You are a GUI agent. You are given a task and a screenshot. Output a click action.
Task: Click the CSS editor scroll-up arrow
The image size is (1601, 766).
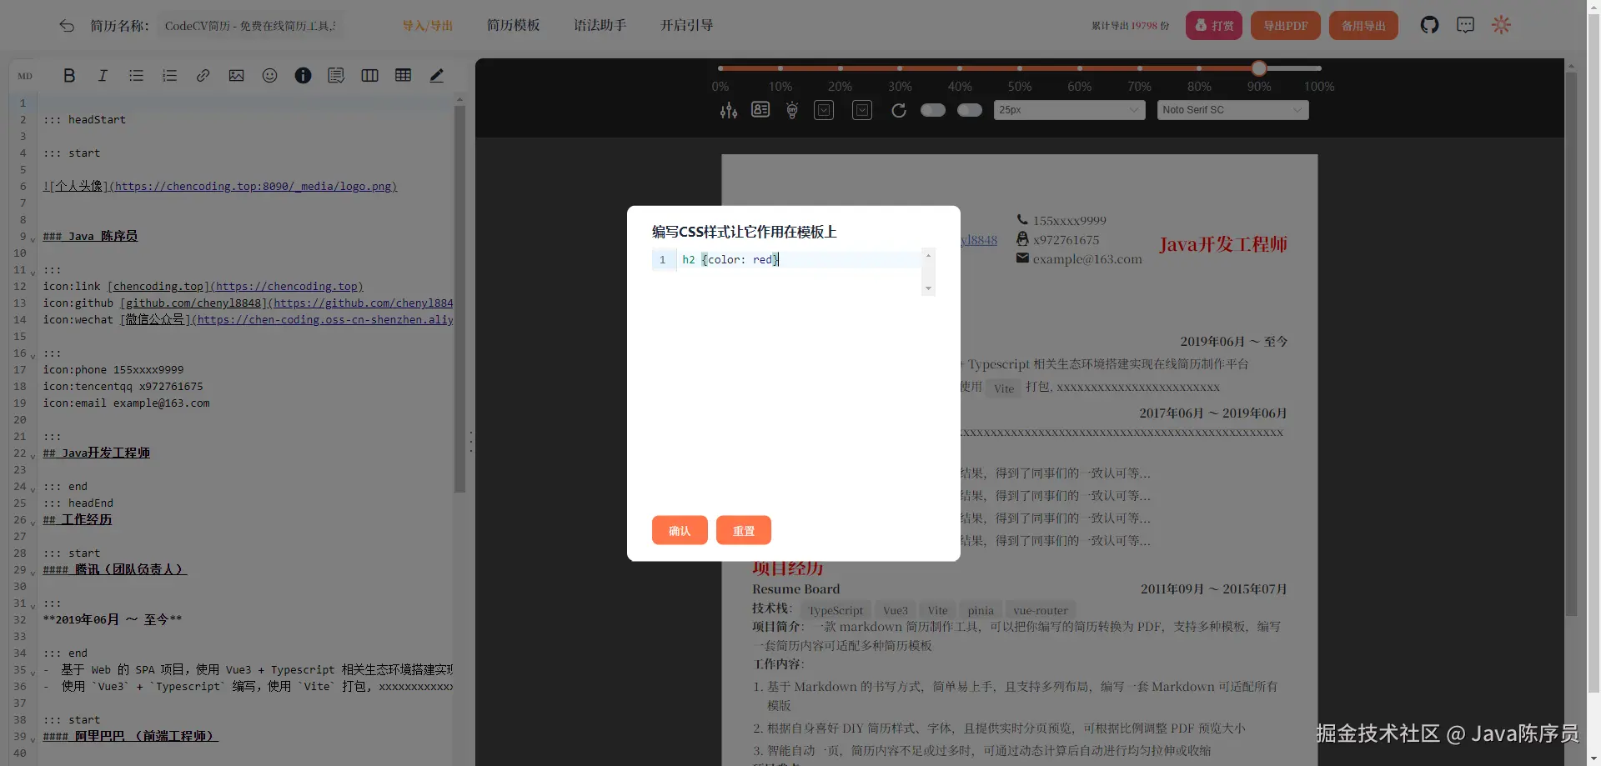click(x=928, y=255)
